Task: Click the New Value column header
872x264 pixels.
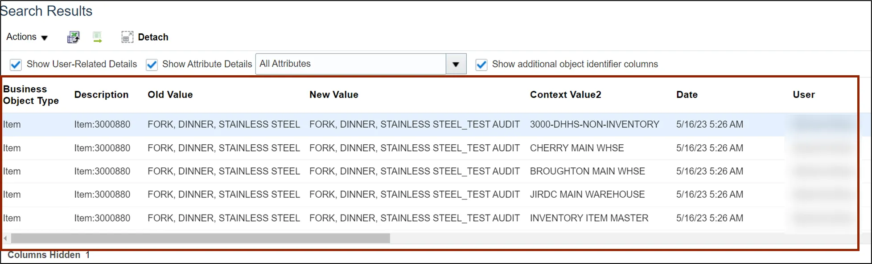Action: [333, 95]
